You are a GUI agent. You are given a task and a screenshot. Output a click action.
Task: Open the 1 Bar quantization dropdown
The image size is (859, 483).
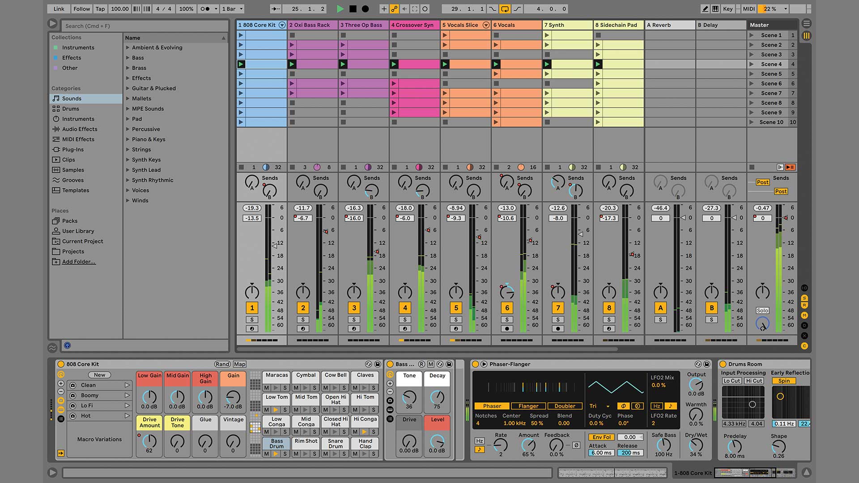click(233, 8)
